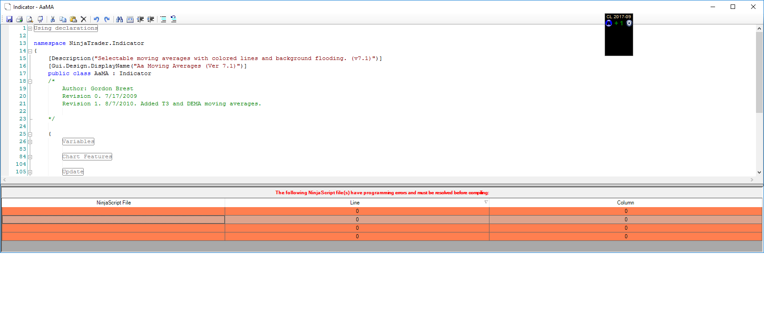Click the dotted-grid icon right of binoculars

(x=130, y=19)
